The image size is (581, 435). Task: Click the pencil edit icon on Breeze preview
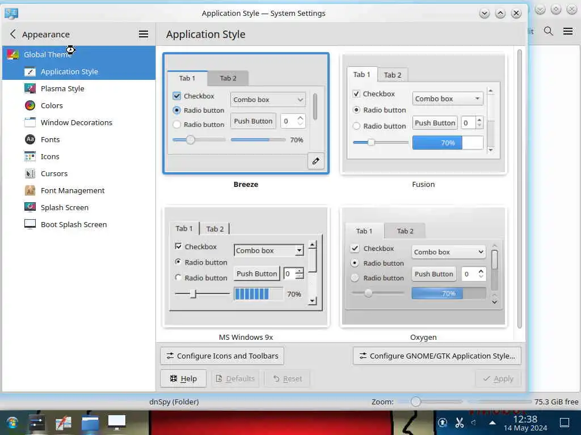(x=315, y=161)
